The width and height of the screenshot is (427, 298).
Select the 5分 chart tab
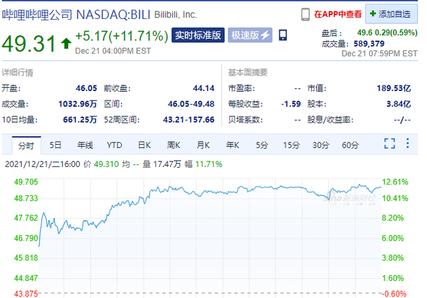click(x=262, y=145)
